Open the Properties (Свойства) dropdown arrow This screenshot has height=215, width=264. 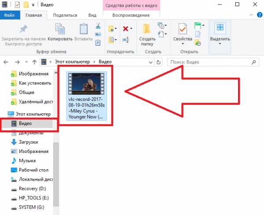[183, 44]
